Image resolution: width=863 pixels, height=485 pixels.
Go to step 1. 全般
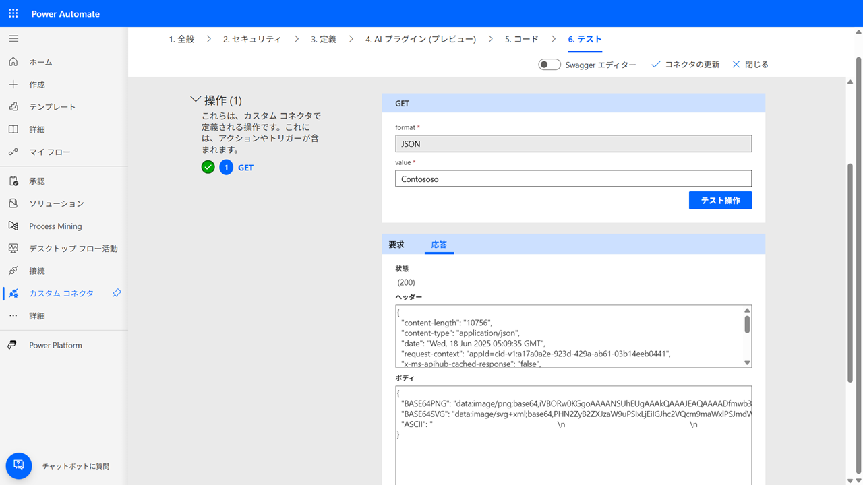click(181, 39)
